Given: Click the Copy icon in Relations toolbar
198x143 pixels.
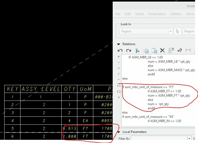Looking at the screenshot, I should tap(146, 50).
